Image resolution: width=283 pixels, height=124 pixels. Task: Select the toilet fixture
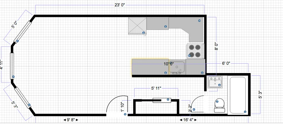[220, 105]
